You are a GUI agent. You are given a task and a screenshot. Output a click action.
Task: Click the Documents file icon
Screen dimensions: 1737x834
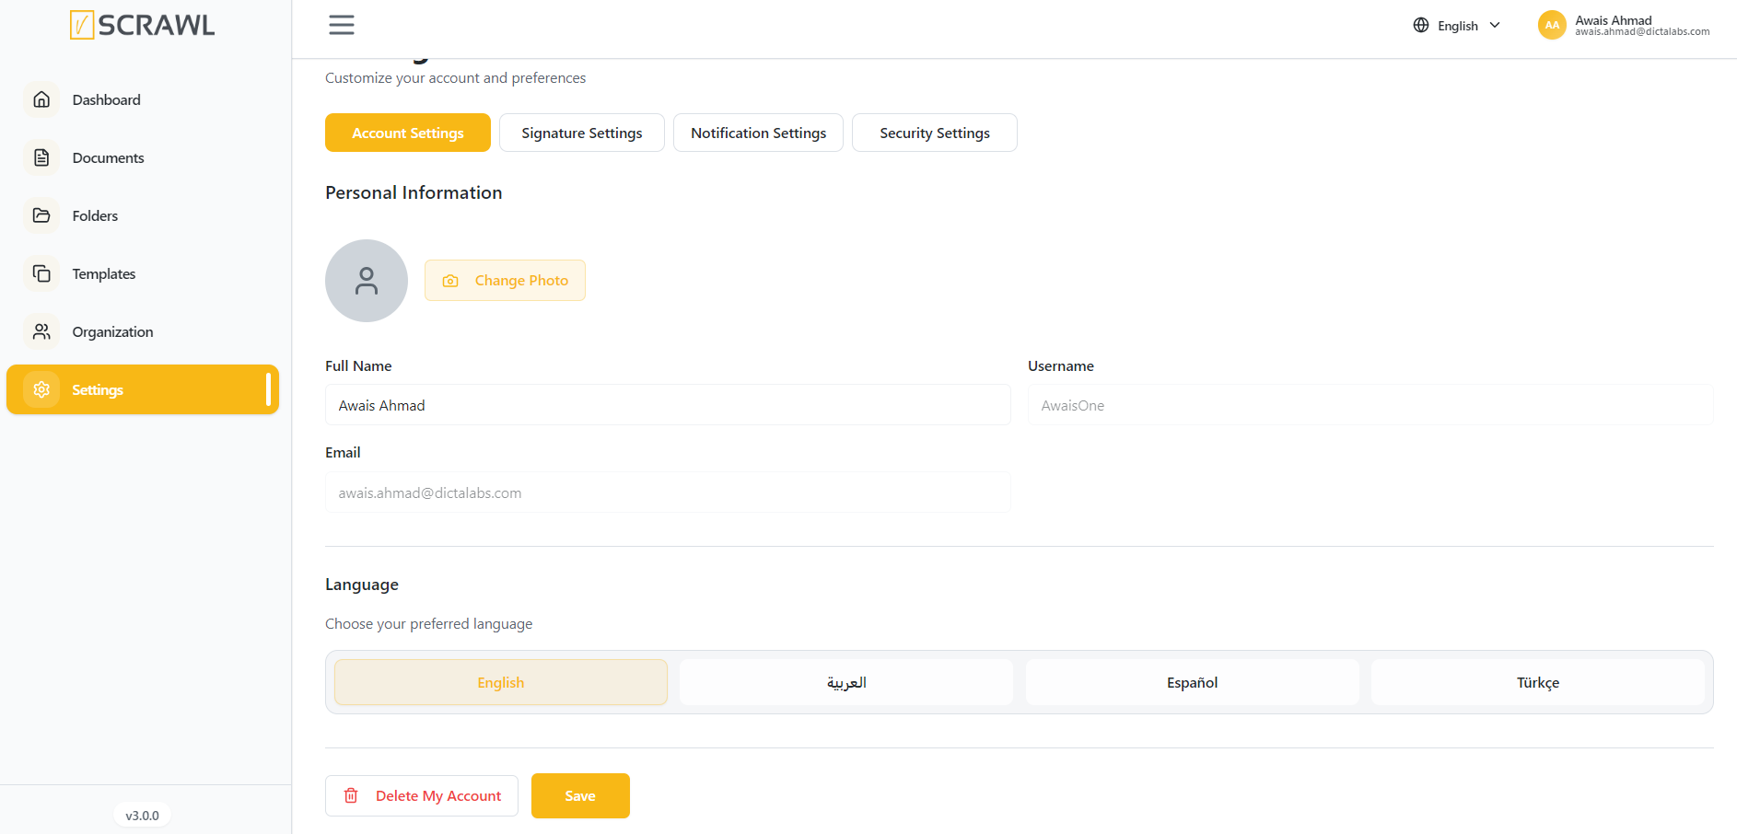(x=41, y=157)
